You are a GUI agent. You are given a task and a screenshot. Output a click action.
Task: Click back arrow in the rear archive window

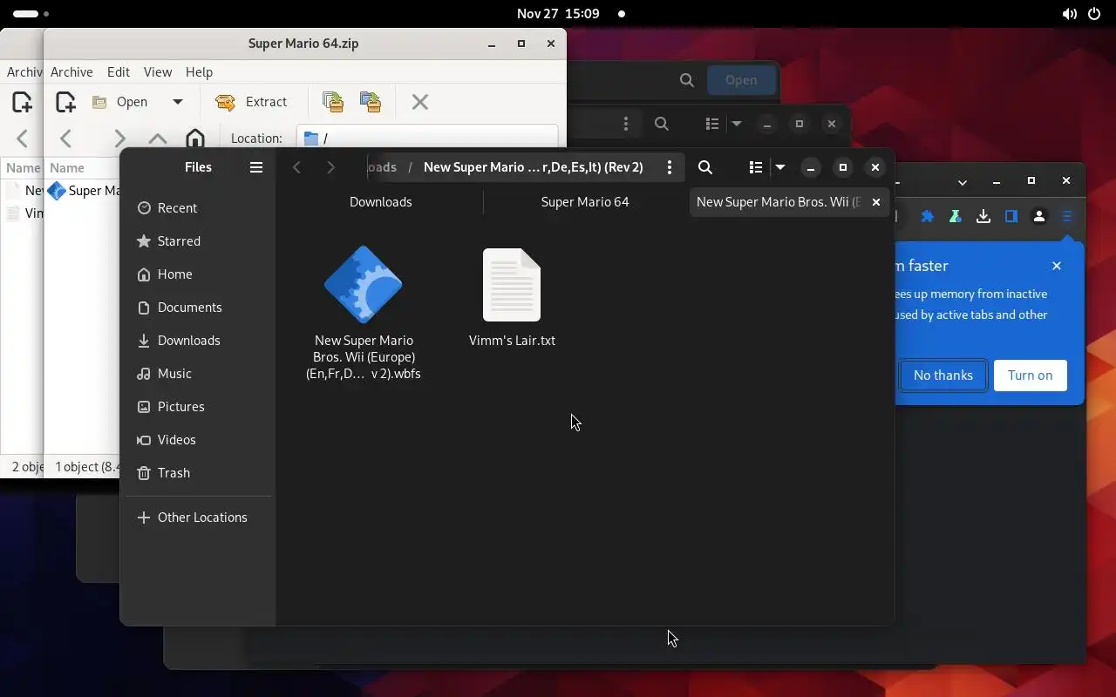click(x=23, y=138)
